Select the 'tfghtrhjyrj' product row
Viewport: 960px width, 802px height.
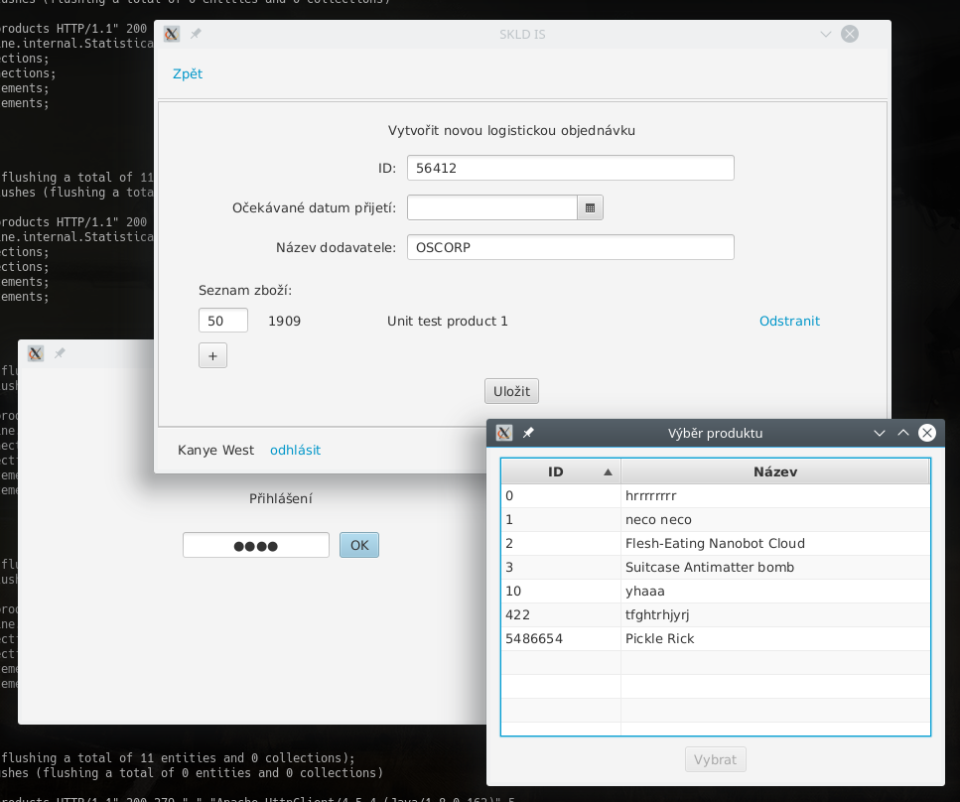coord(715,615)
